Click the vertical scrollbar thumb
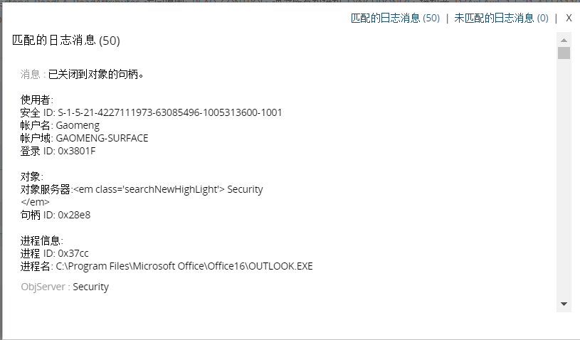The image size is (580, 340). (564, 53)
